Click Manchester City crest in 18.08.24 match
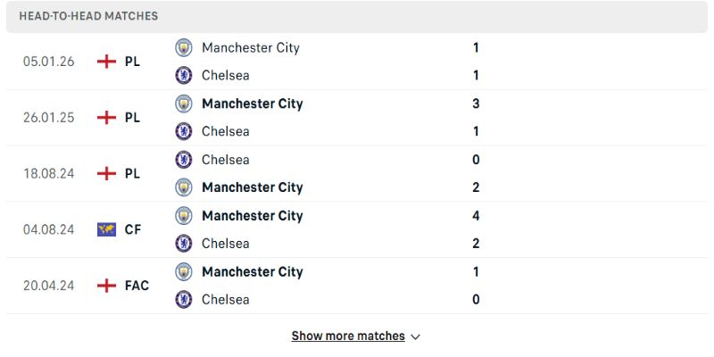 tap(184, 187)
